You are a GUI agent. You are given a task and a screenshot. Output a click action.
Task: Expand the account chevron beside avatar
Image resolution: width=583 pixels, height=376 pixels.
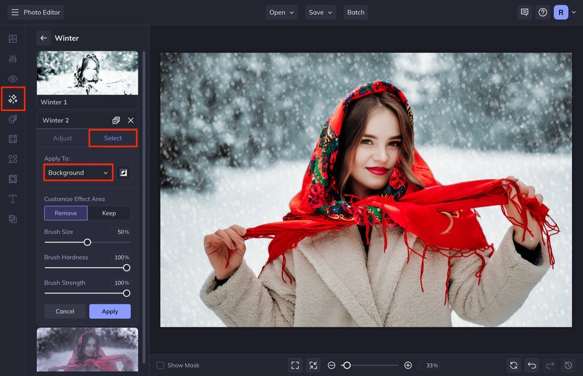click(574, 12)
